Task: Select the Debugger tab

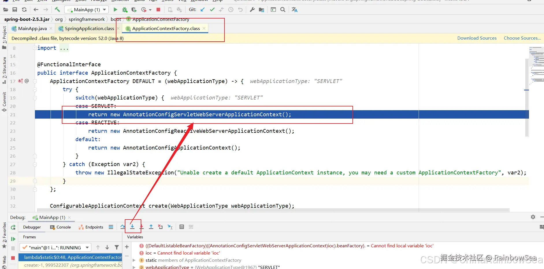Action: [x=32, y=227]
